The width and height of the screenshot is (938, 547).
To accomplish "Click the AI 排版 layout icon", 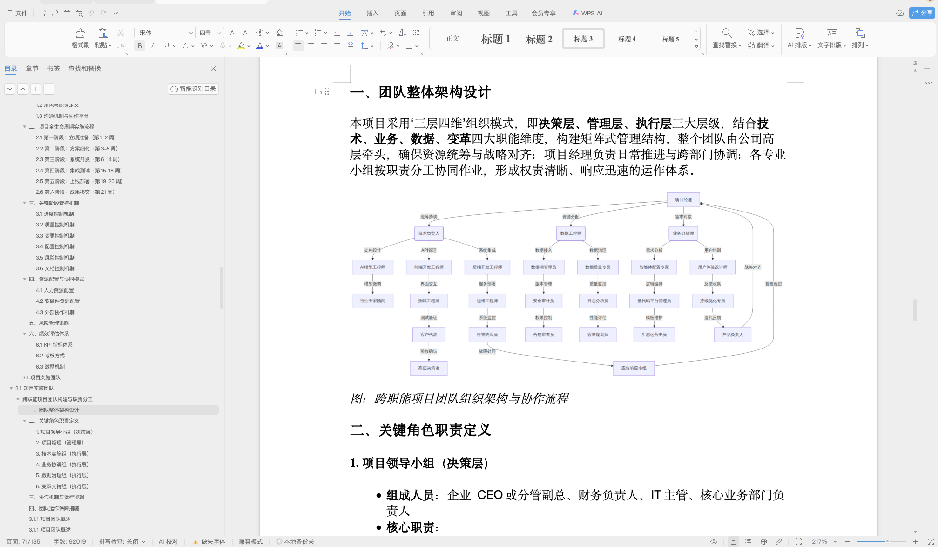I will (799, 34).
